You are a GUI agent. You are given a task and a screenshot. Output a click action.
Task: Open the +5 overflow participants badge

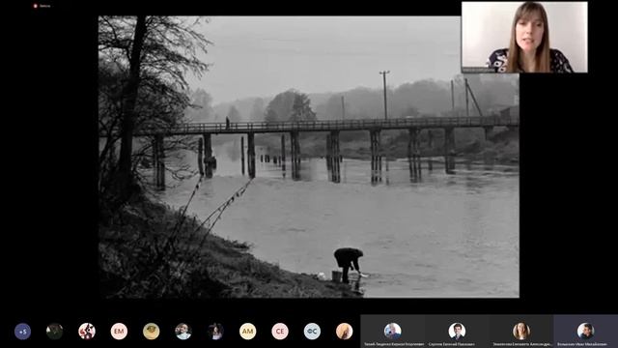(x=22, y=332)
